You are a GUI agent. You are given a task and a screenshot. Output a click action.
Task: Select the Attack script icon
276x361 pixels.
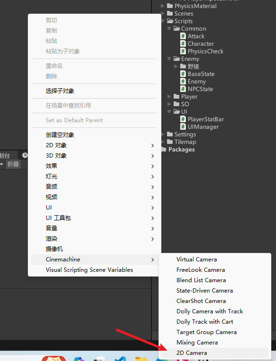183,36
